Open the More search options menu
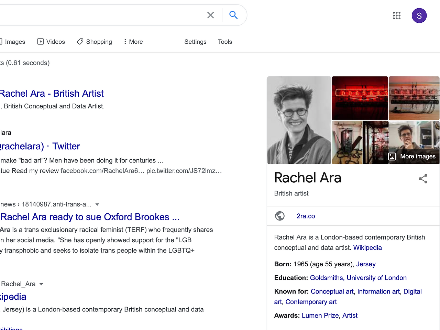Image resolution: width=440 pixels, height=330 pixels. tap(133, 42)
